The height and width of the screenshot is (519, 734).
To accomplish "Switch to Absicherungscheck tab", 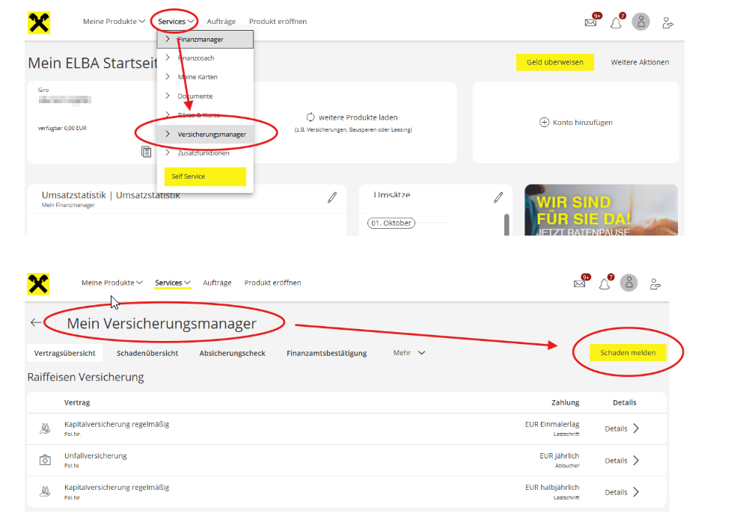I will pyautogui.click(x=232, y=353).
